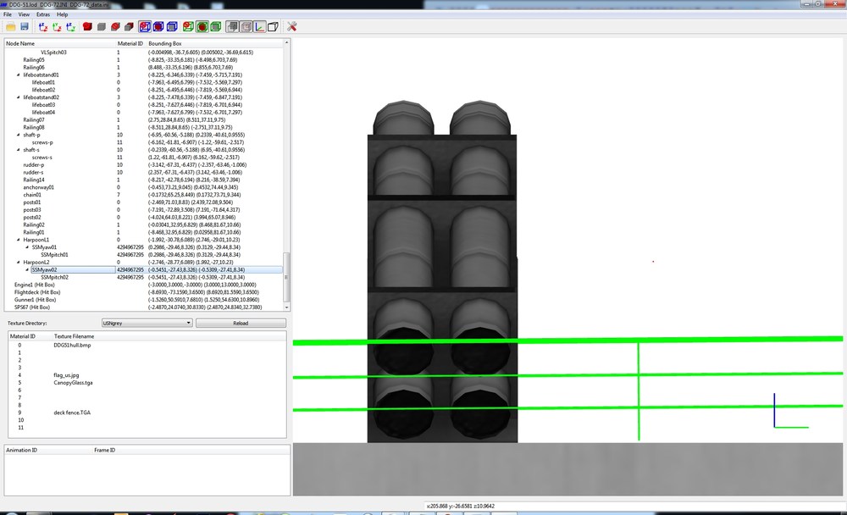
Task: Collapse the lifeboatstand01 tree node
Action: point(19,75)
